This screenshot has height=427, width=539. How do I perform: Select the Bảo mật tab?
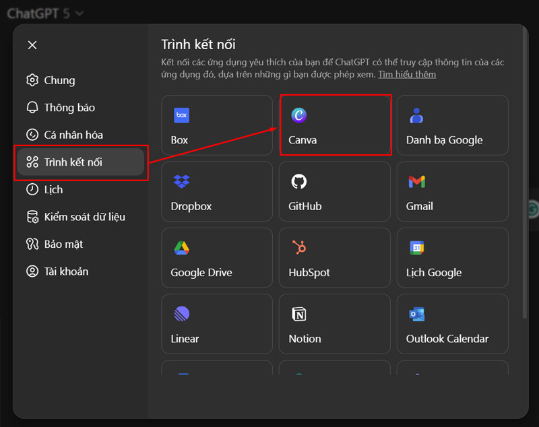coord(63,244)
